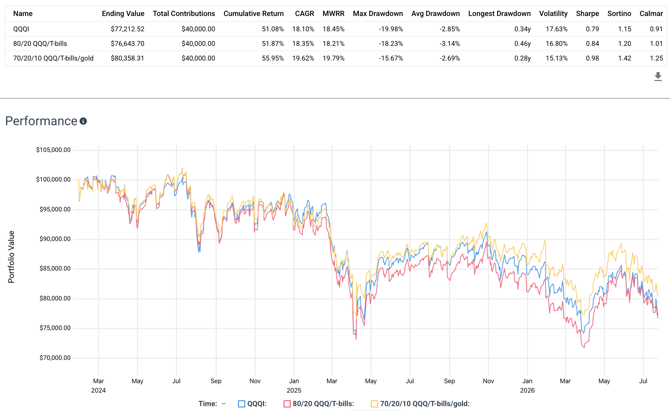Toggle the 70/20/10 QQQ/T-bills/gold yellow legend swatch
Image resolution: width=670 pixels, height=411 pixels.
tap(374, 404)
